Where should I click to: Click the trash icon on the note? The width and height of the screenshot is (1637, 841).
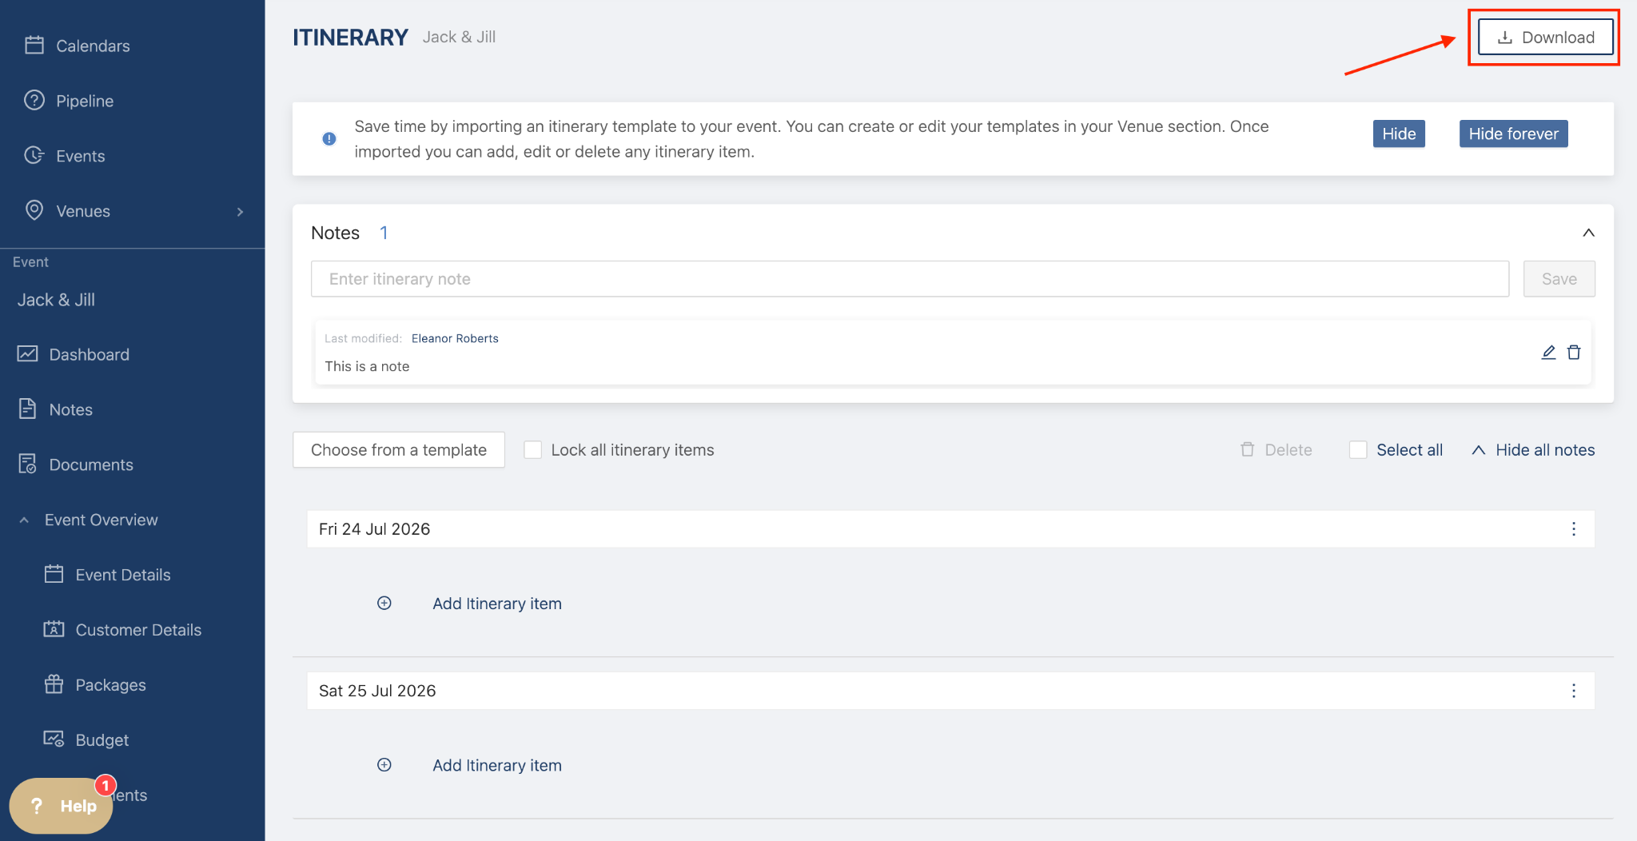pyautogui.click(x=1574, y=353)
